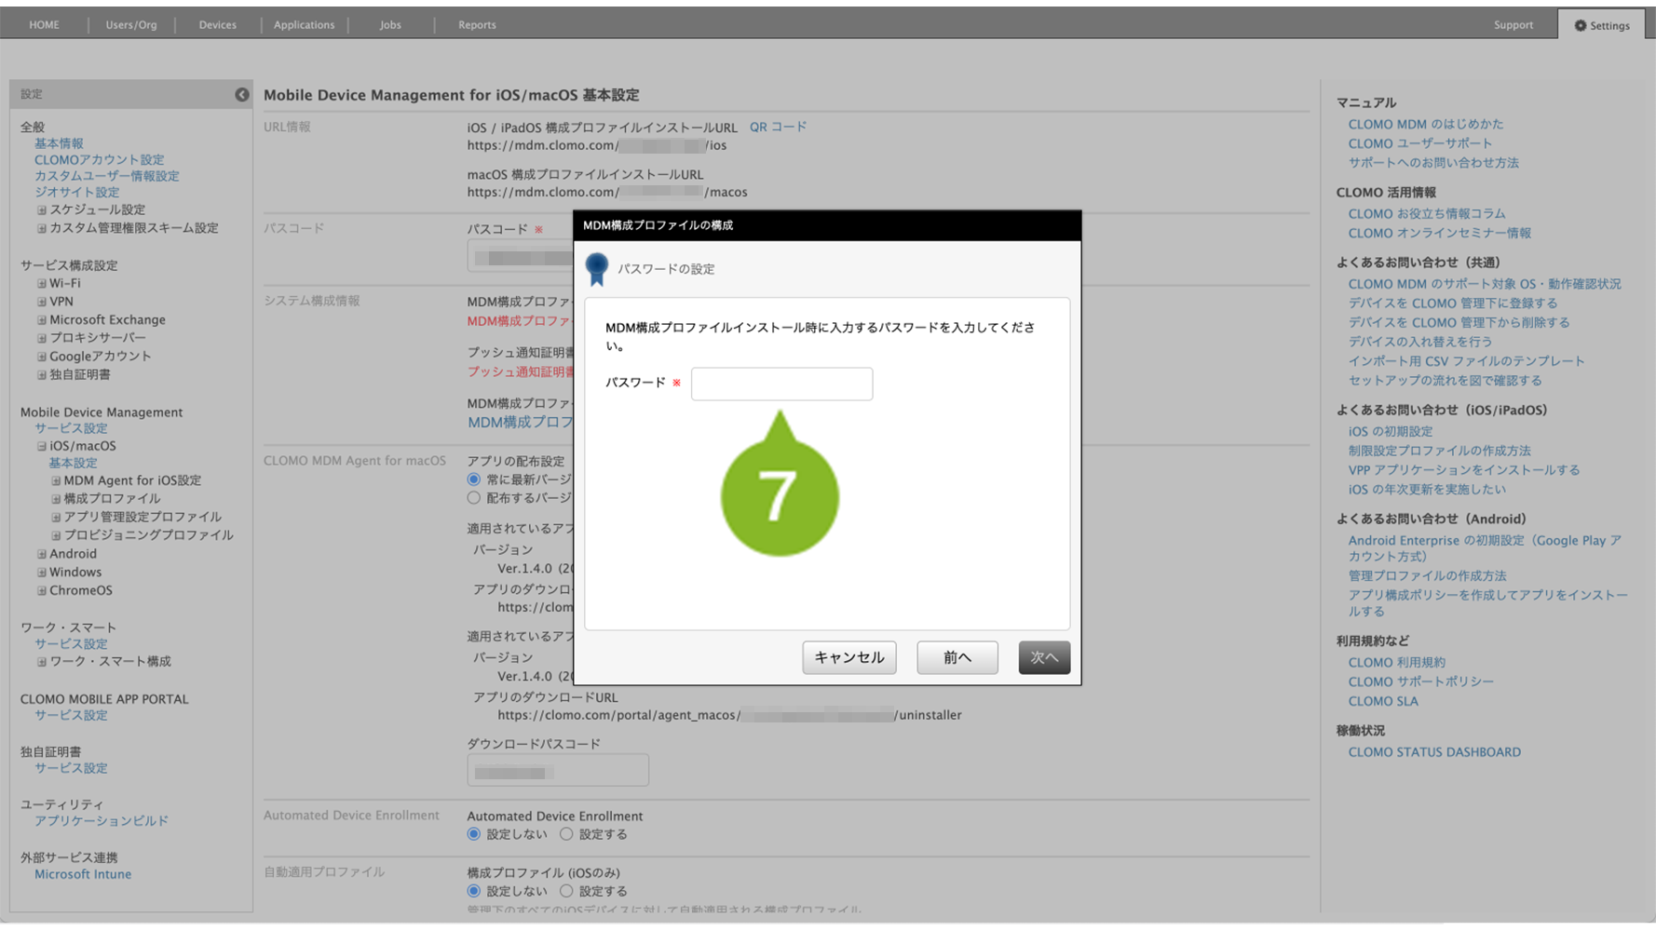Expand the Googleアカウント node
The width and height of the screenshot is (1656, 931).
(41, 357)
